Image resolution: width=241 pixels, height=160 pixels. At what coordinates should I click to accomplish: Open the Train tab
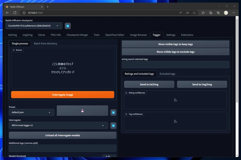coord(96,35)
